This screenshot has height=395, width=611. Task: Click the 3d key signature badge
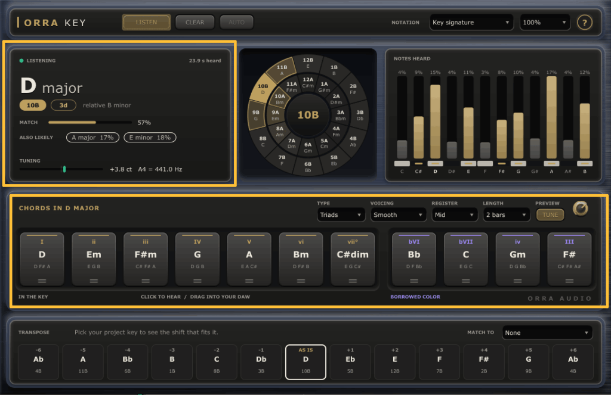63,105
